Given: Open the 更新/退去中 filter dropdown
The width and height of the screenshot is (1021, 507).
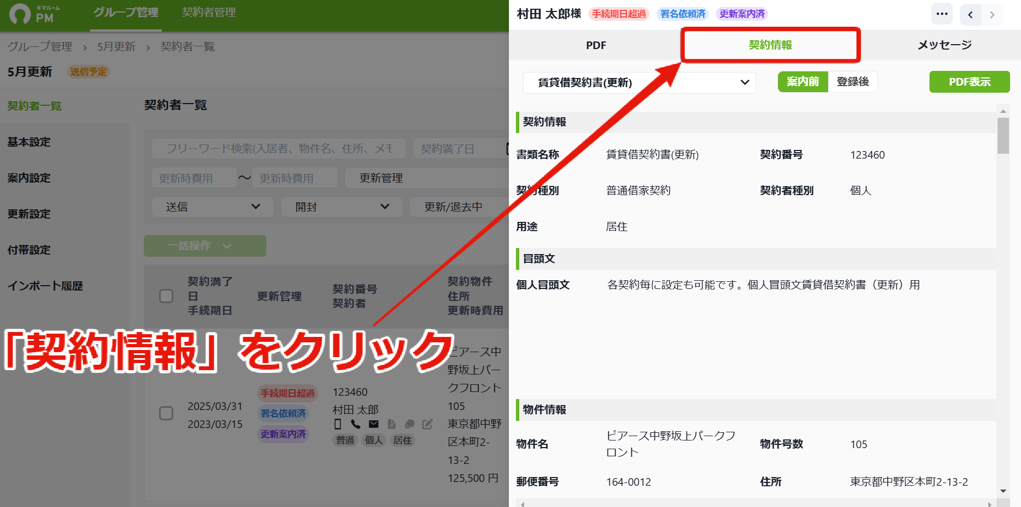Looking at the screenshot, I should click(459, 207).
